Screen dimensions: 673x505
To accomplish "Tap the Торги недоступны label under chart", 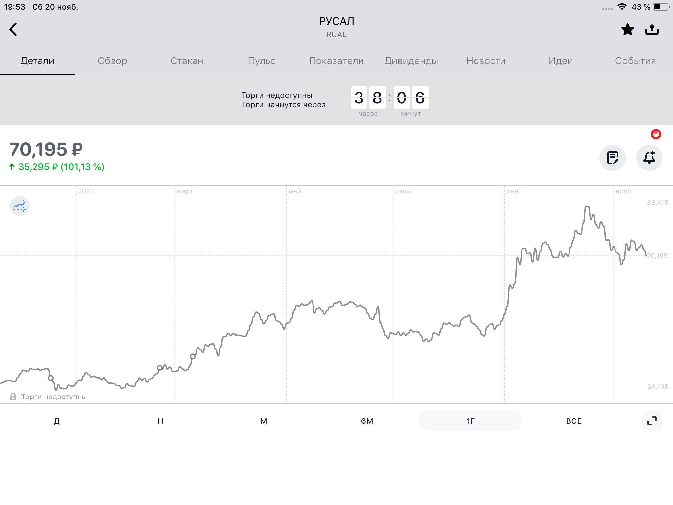I will tap(54, 397).
